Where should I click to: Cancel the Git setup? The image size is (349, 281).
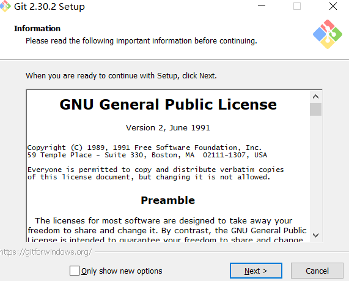click(317, 271)
